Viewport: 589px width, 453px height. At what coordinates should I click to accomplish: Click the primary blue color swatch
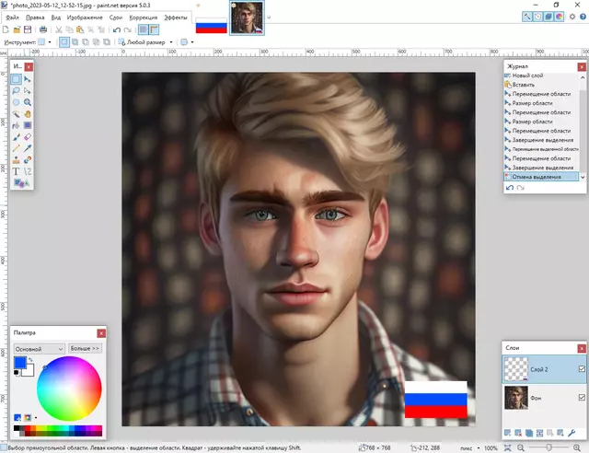click(x=20, y=363)
